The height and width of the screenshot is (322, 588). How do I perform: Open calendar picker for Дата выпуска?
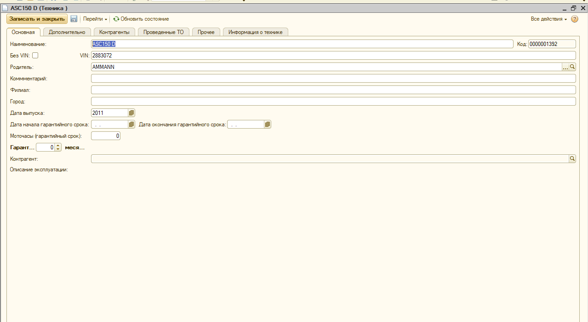coord(131,113)
